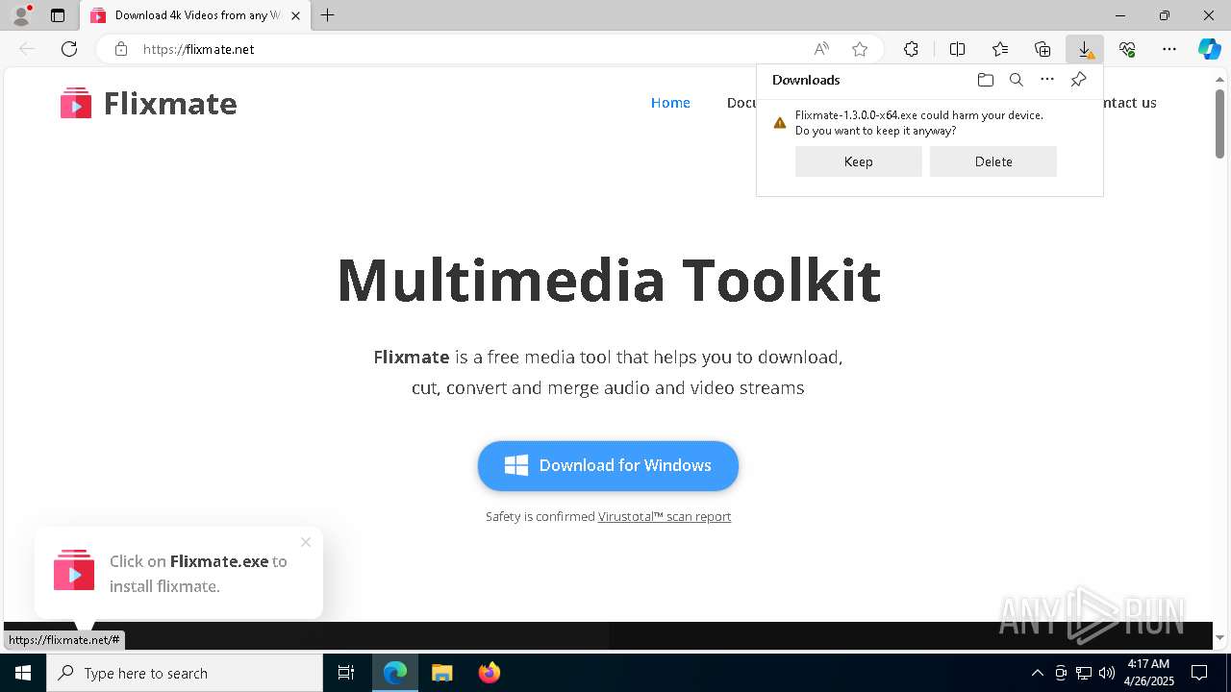Viewport: 1231px width, 692px height.
Task: Select the Download 4k Videos browser tab
Action: pyautogui.click(x=195, y=15)
